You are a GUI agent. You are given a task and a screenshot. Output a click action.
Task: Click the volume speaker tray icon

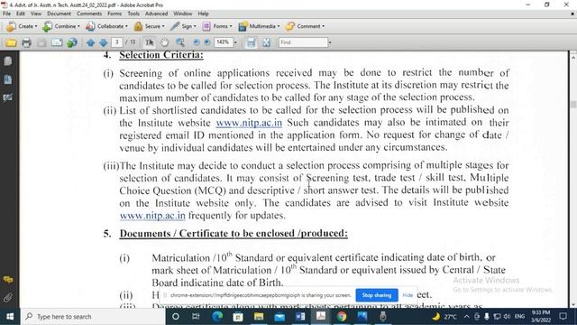click(x=507, y=317)
